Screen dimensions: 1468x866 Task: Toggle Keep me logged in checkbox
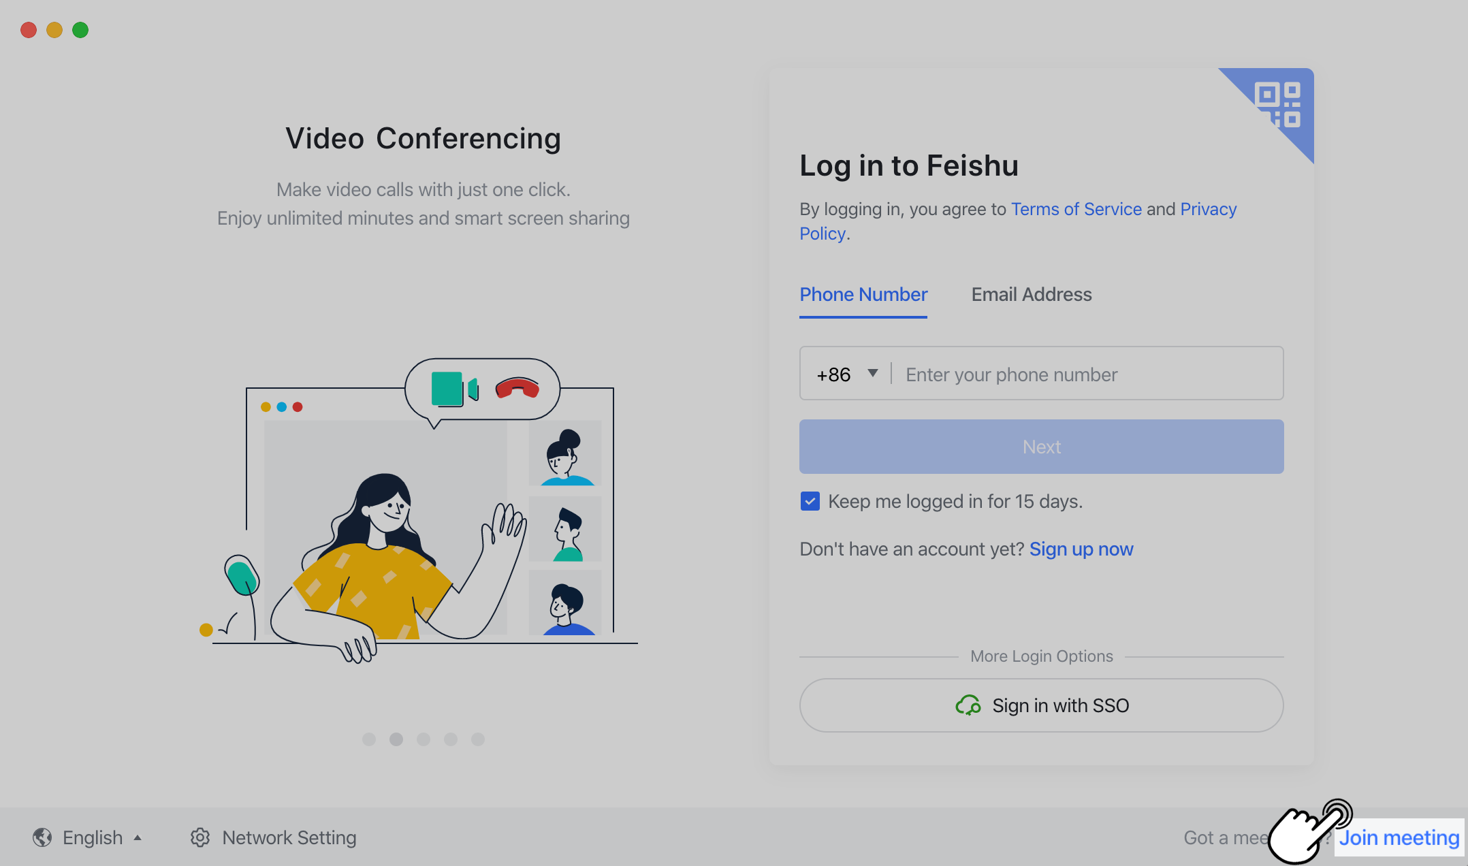(x=810, y=502)
